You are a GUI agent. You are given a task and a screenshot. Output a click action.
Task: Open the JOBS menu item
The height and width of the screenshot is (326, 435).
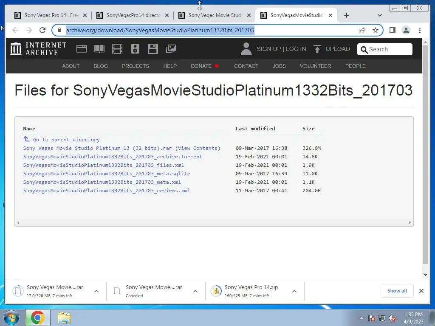[279, 66]
